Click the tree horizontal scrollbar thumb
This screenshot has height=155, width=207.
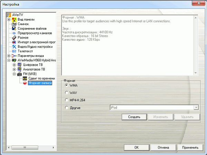pyautogui.click(x=25, y=147)
